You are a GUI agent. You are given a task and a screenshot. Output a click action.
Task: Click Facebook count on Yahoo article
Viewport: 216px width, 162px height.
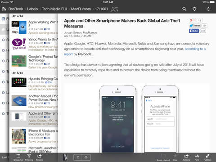[x=47, y=43]
